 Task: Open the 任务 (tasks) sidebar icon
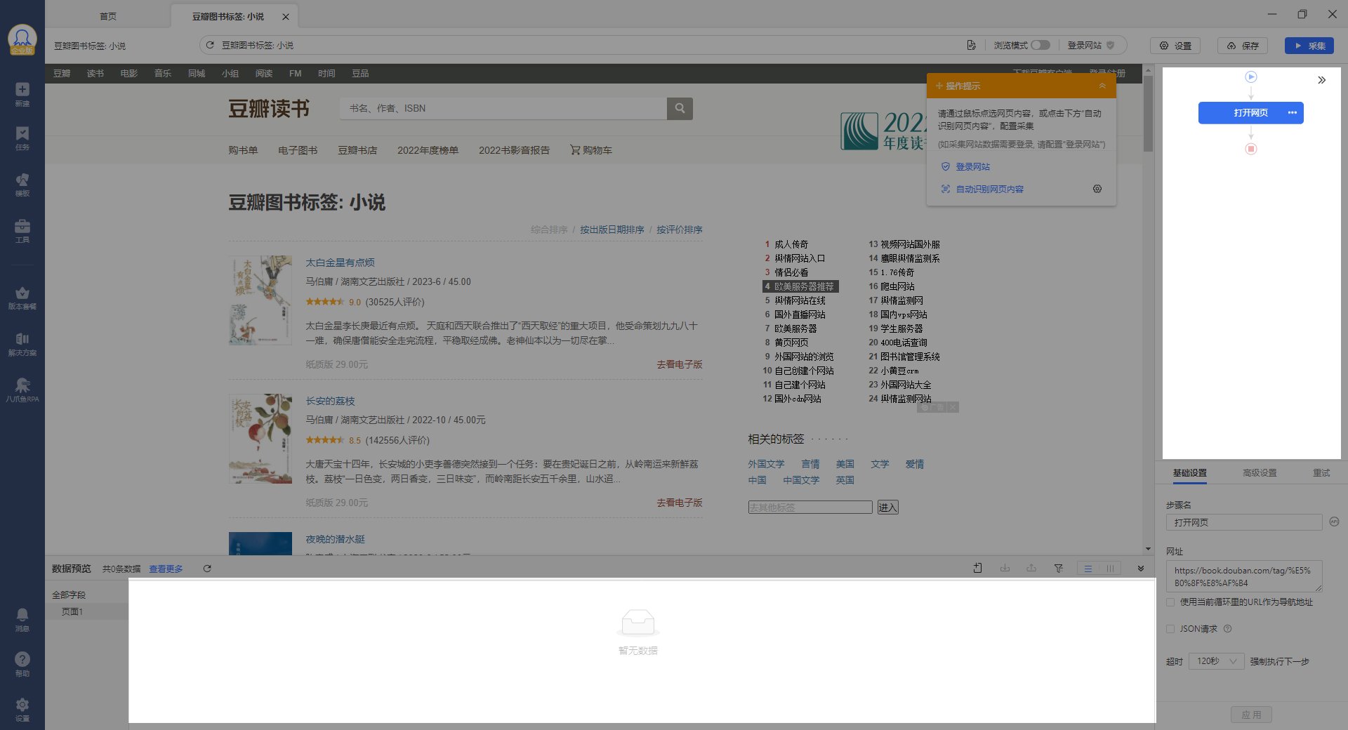(22, 138)
